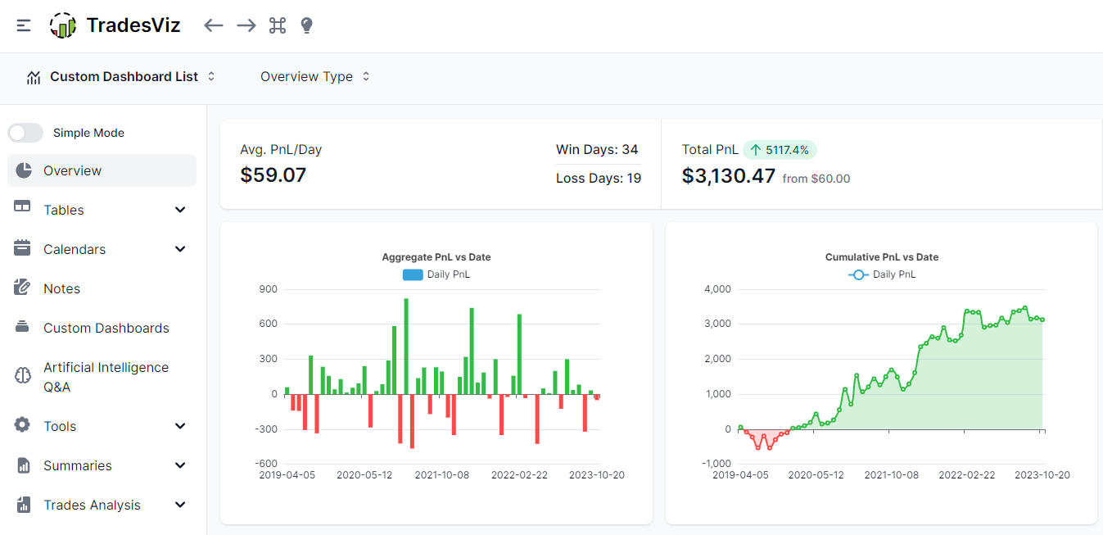Toggle Daily PnL legend in Aggregate chart
This screenshot has height=535, width=1103.
[436, 274]
